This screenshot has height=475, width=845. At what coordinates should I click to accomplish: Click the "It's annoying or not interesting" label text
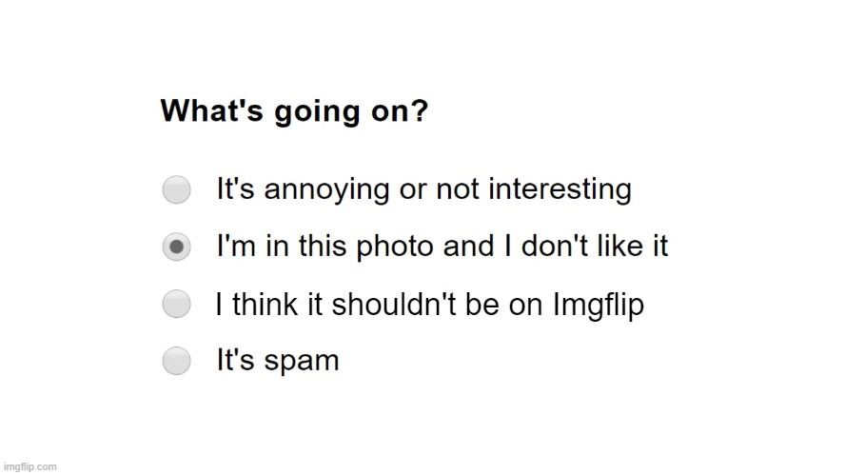pos(423,189)
